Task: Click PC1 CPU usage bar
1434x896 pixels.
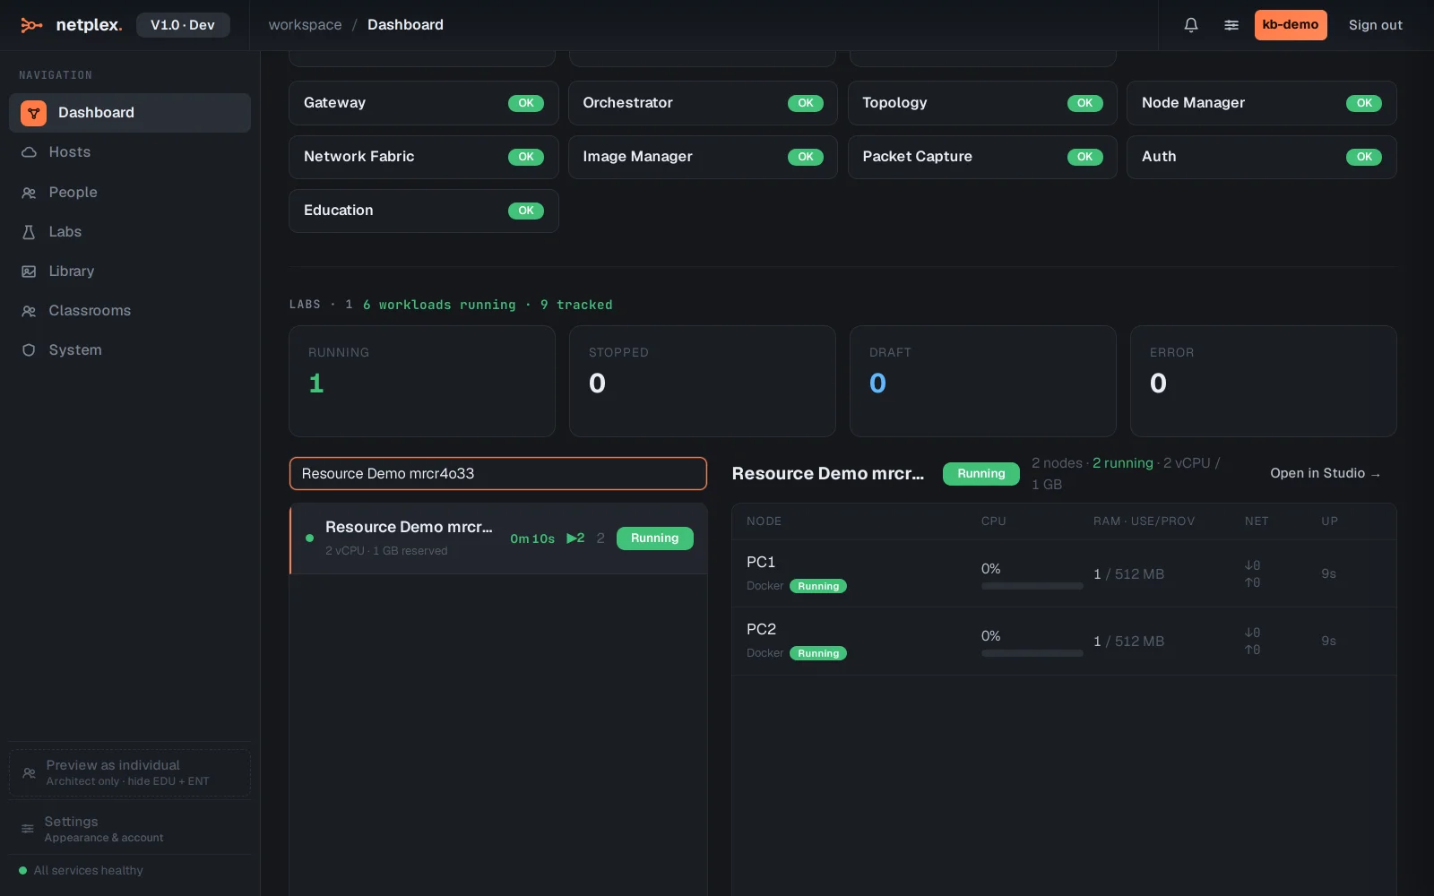Action: 1032,586
